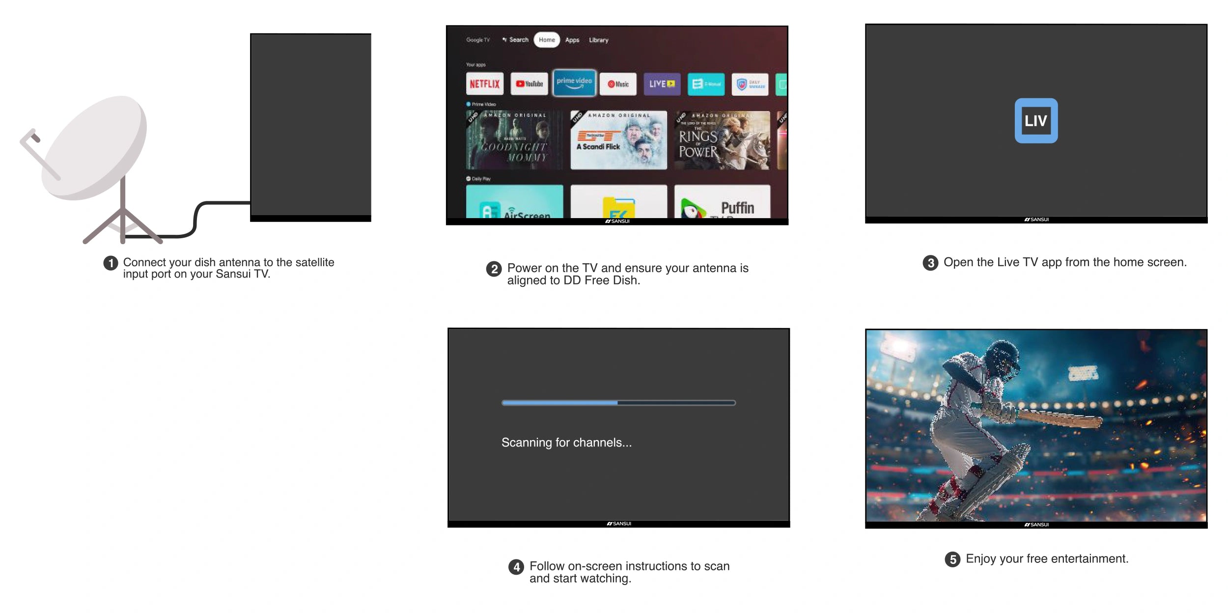Open the AirScreen app card

point(514,202)
